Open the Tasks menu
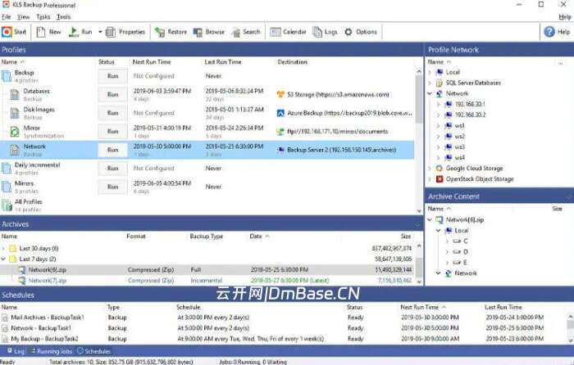The height and width of the screenshot is (365, 574). tap(43, 17)
